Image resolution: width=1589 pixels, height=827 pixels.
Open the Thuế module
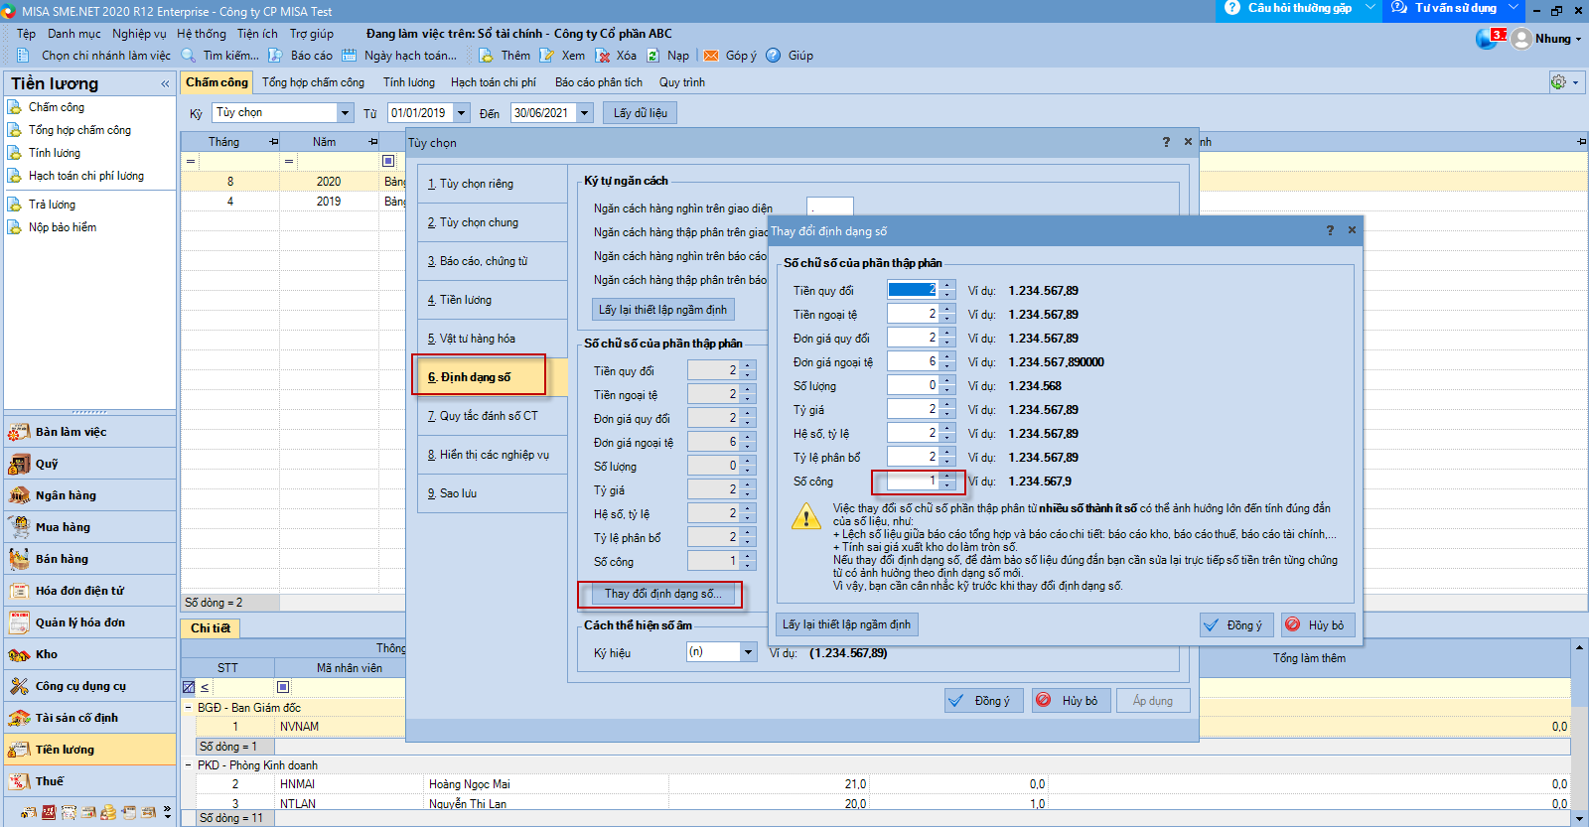click(x=89, y=781)
